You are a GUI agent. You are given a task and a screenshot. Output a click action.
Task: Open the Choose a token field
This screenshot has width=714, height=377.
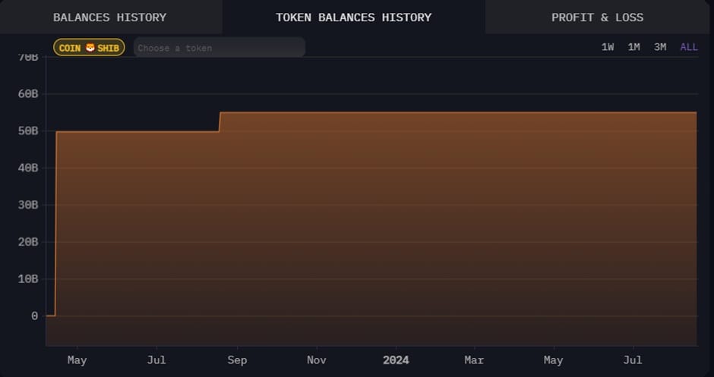(x=219, y=48)
